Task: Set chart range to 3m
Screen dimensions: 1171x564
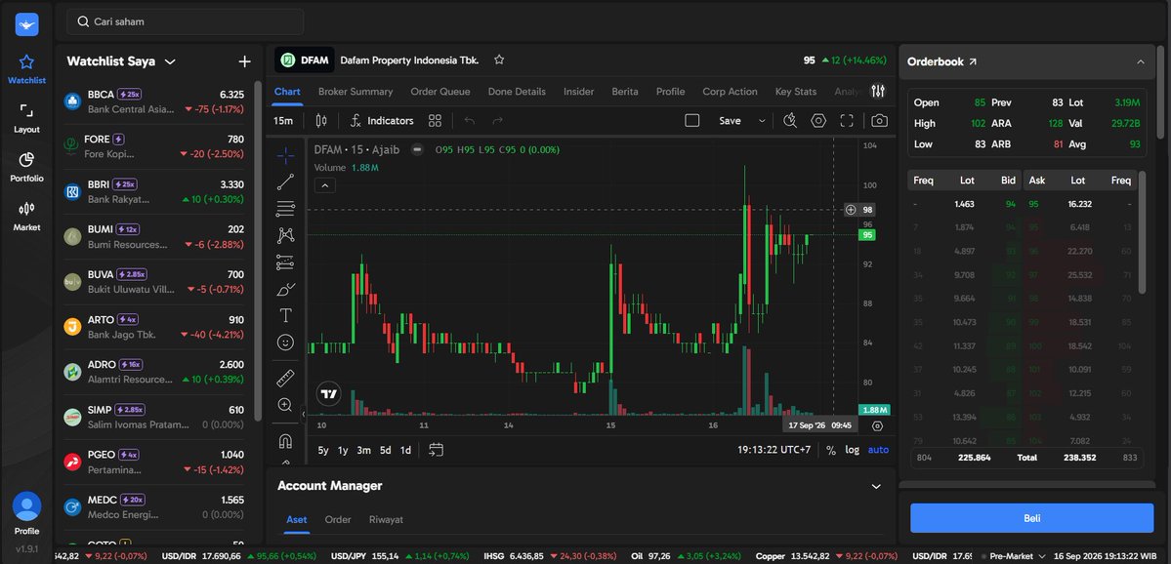Action: (x=363, y=450)
